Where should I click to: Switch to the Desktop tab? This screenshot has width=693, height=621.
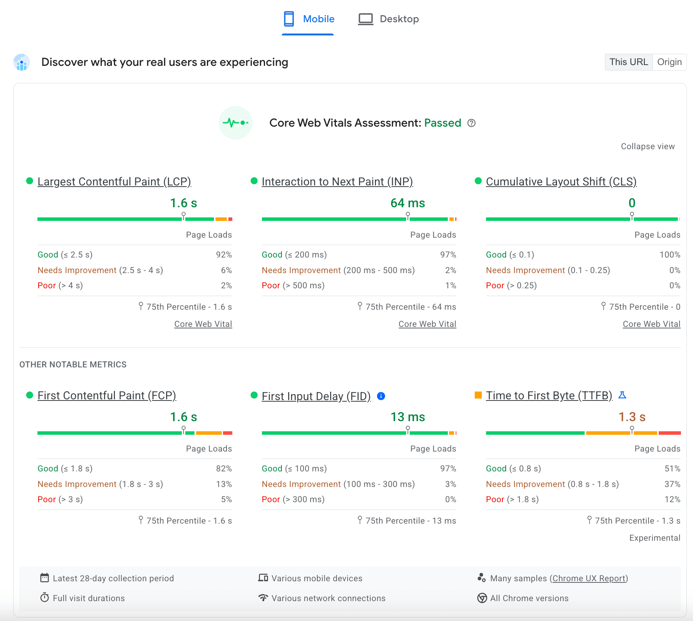pos(399,18)
